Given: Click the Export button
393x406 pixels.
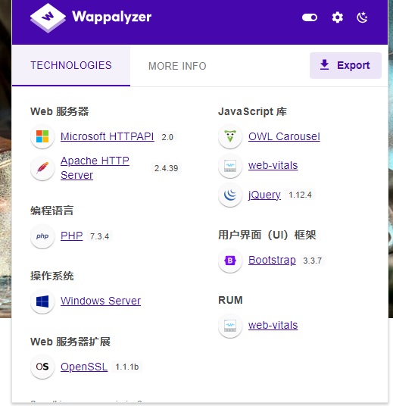Looking at the screenshot, I should [345, 65].
